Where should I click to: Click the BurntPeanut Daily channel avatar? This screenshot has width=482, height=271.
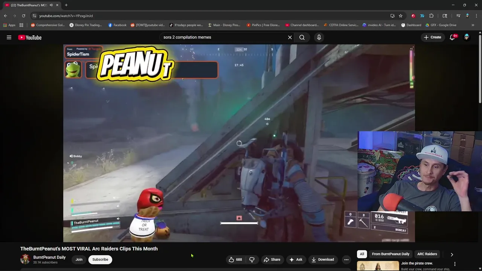pos(25,259)
